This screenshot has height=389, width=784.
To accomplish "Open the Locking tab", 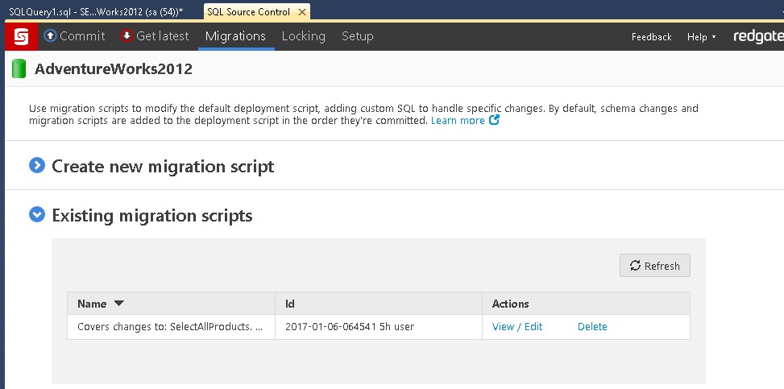I will pos(303,36).
